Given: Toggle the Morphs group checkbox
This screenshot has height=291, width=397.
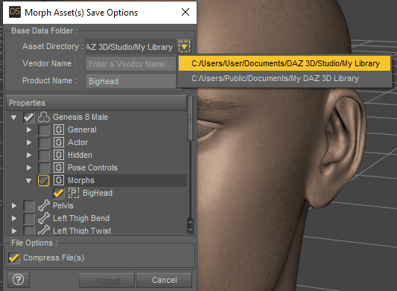Looking at the screenshot, I should point(44,180).
